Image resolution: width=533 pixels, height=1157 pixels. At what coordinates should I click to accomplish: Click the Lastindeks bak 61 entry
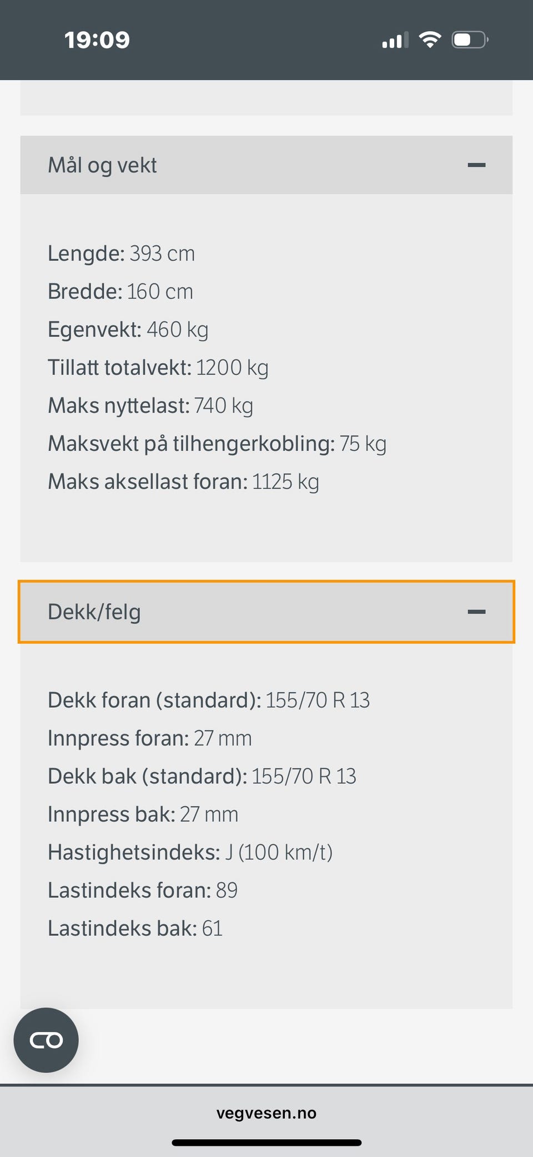point(135,928)
